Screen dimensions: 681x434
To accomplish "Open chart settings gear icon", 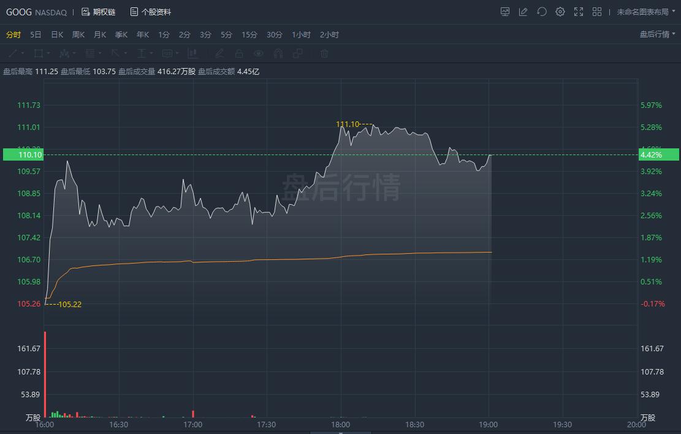I will [x=560, y=12].
